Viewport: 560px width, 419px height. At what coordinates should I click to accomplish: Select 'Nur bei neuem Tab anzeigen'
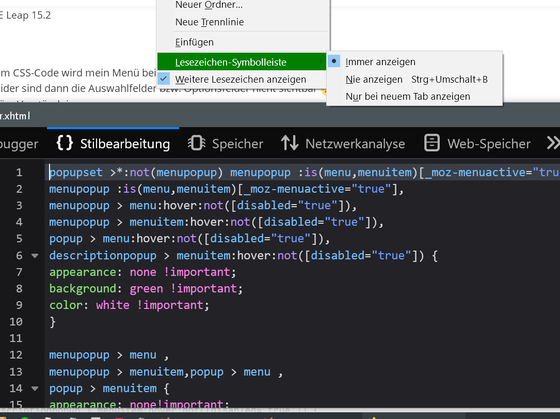[x=408, y=96]
